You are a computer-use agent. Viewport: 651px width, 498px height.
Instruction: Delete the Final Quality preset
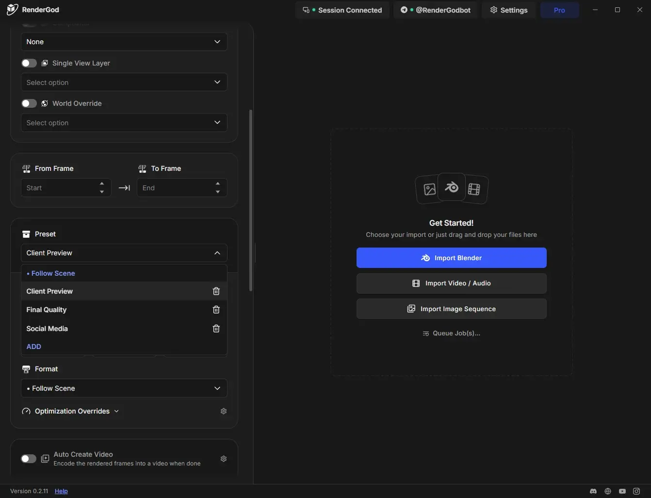pos(216,310)
